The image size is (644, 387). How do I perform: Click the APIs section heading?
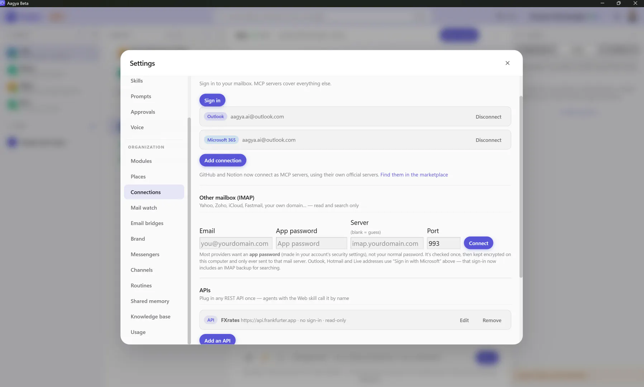coord(205,290)
